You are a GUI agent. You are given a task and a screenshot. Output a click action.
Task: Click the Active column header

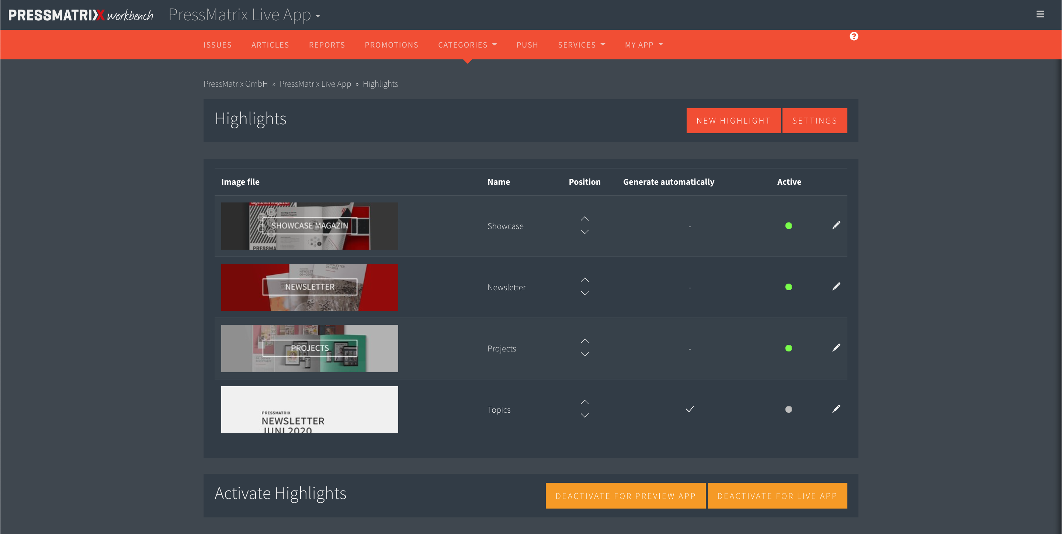(789, 181)
